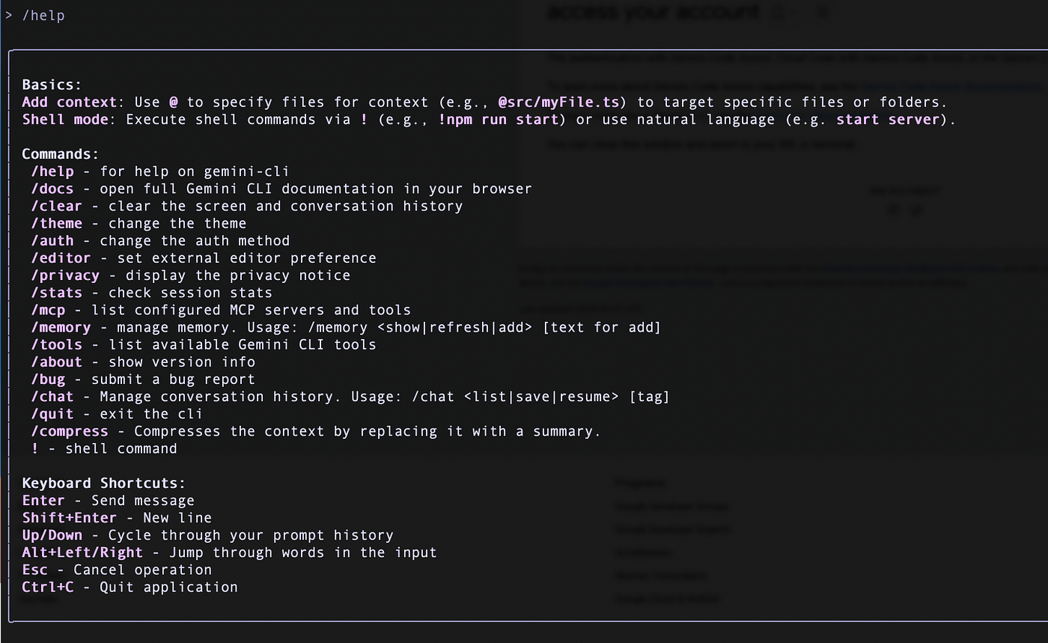Viewport: 1048px width, 643px height.
Task: Click the /clear command entry
Action: click(x=247, y=206)
